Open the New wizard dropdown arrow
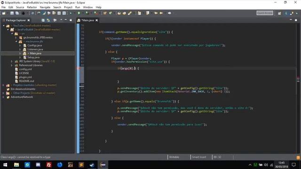301x169 pixels. pos(8,13)
